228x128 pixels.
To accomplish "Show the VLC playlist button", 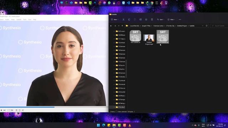I will tap(16, 110).
